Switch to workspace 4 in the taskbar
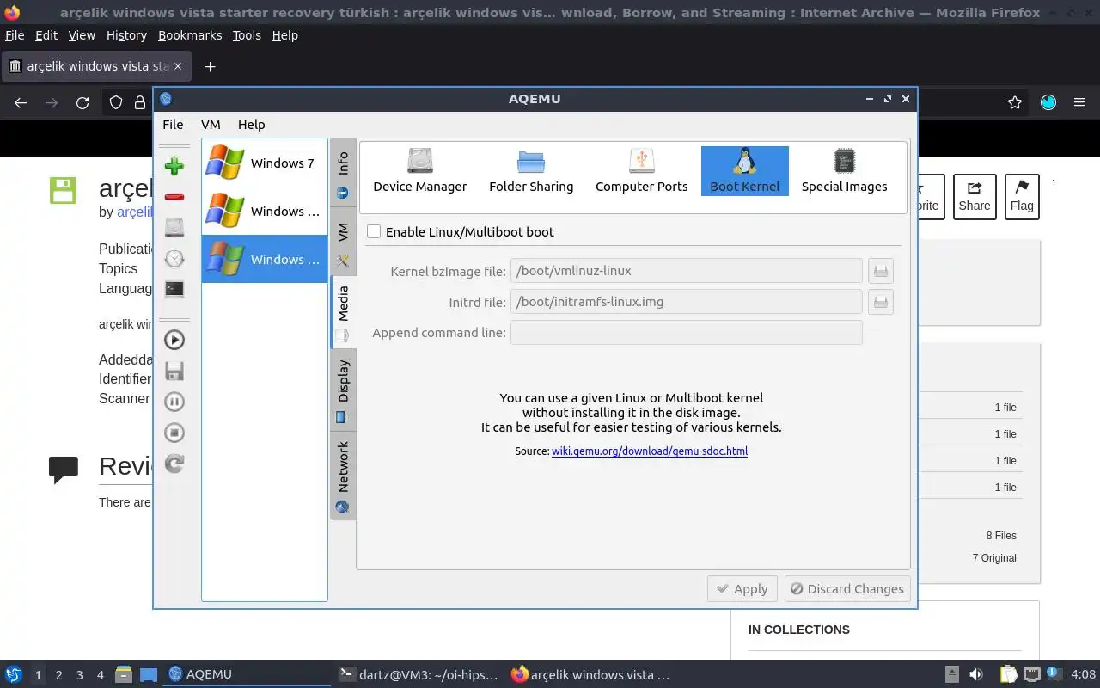Viewport: 1100px width, 688px height. point(101,675)
